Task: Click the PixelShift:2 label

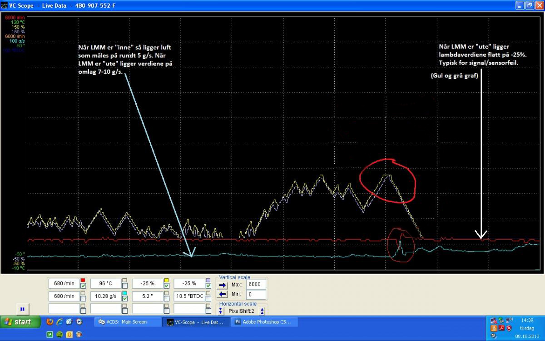Action: point(241,311)
